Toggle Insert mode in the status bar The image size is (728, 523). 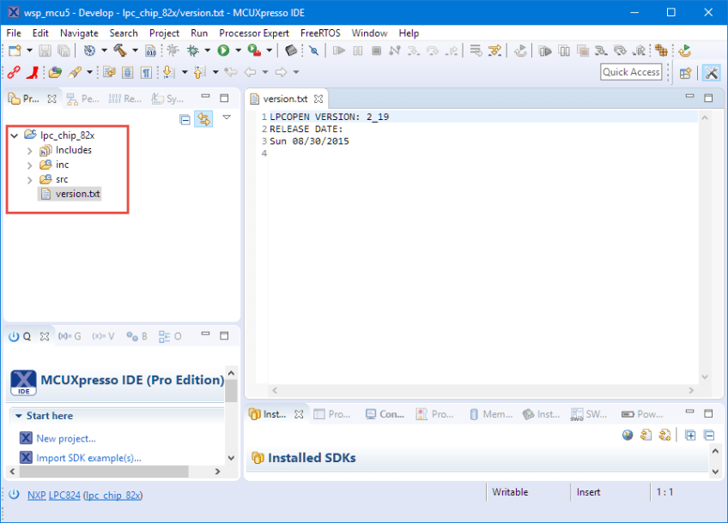(588, 491)
